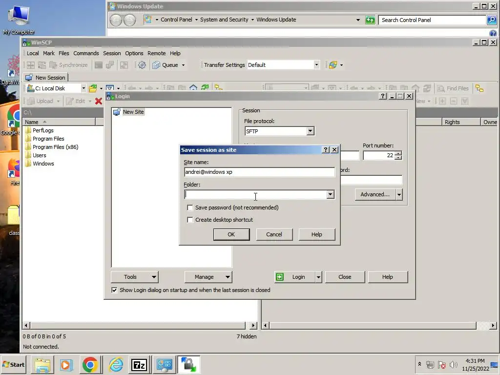
Task: Expand the Folder combo box dropdown
Action: click(331, 194)
